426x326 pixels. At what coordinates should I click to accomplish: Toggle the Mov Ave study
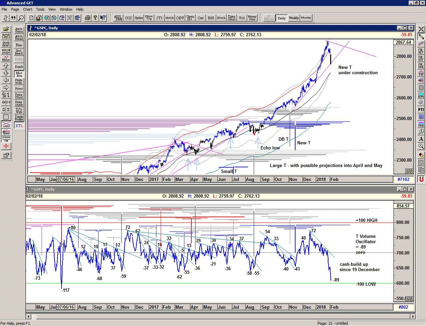pos(19,74)
